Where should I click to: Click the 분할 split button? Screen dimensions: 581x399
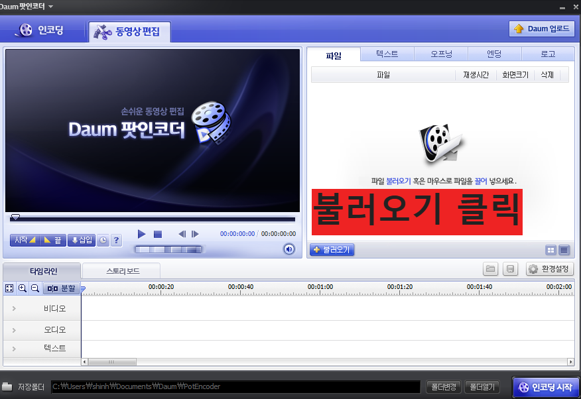click(x=61, y=288)
